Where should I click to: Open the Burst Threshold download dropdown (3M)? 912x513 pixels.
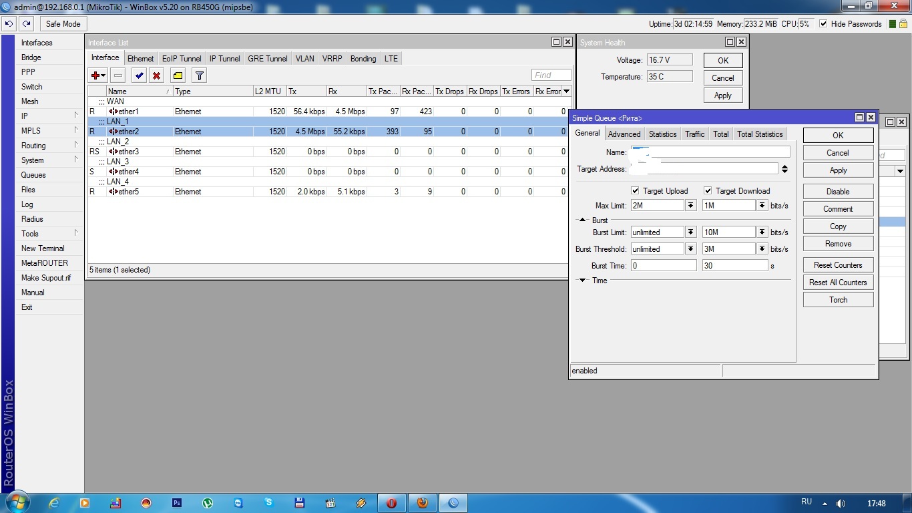[x=762, y=248]
